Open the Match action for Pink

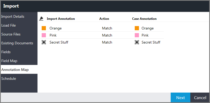point(107,35)
